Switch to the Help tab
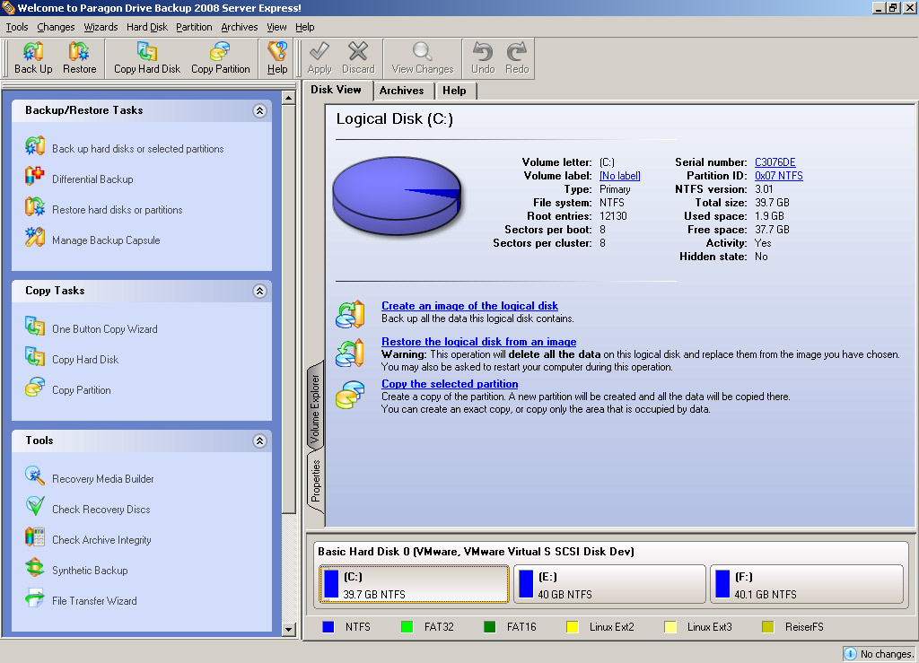 (454, 91)
